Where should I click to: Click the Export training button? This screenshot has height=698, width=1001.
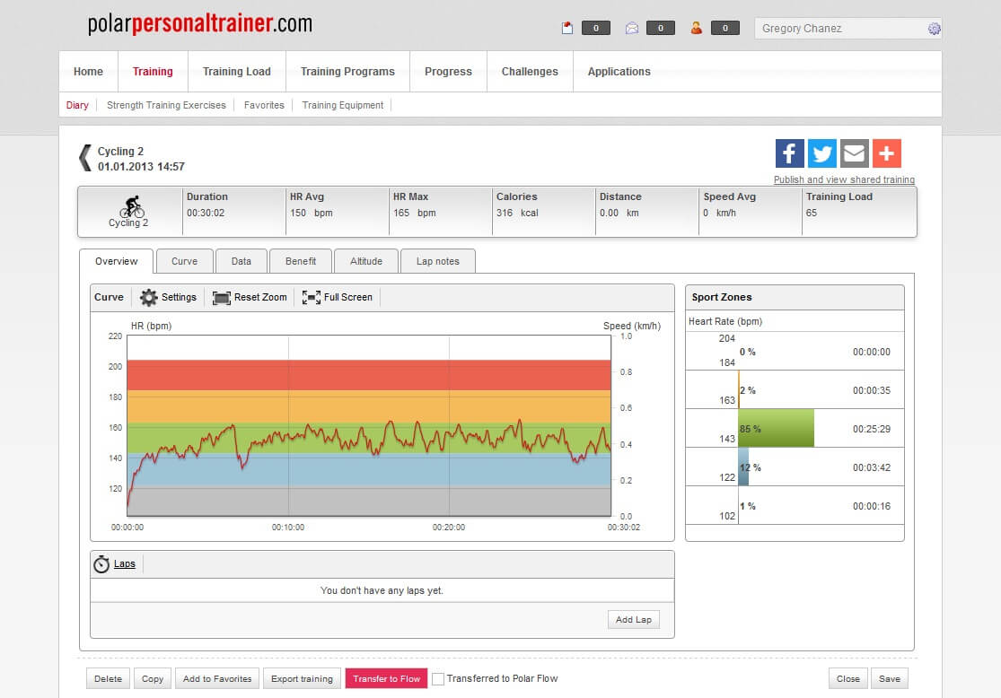tap(302, 679)
